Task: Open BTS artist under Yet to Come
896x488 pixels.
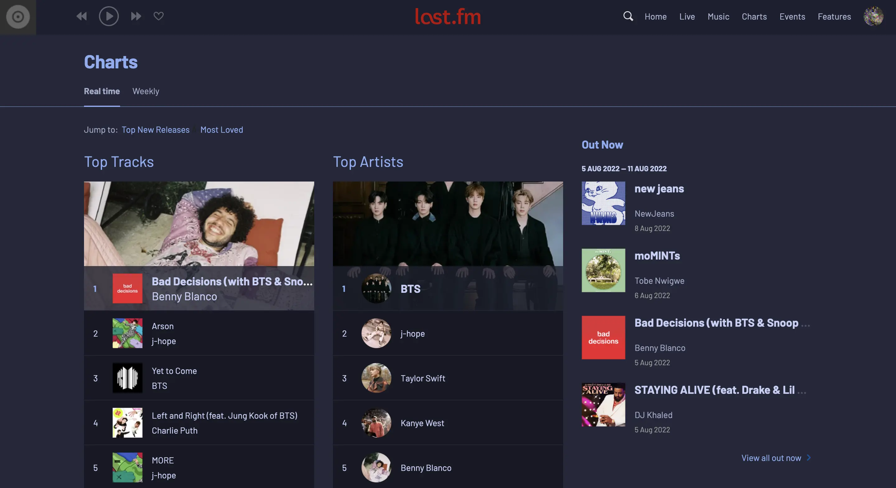Action: pyautogui.click(x=159, y=386)
